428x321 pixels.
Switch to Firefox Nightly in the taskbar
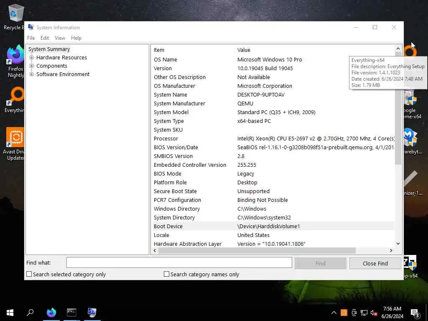coord(51,313)
